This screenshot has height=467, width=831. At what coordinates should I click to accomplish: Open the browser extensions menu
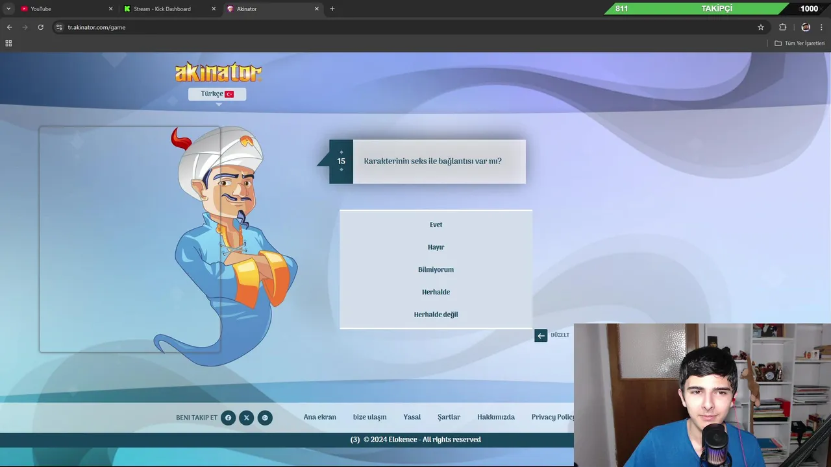pyautogui.click(x=782, y=27)
